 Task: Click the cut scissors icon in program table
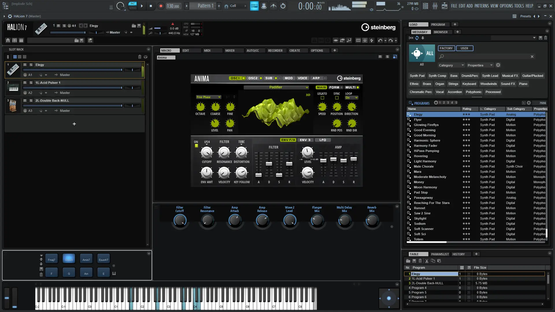point(427,261)
